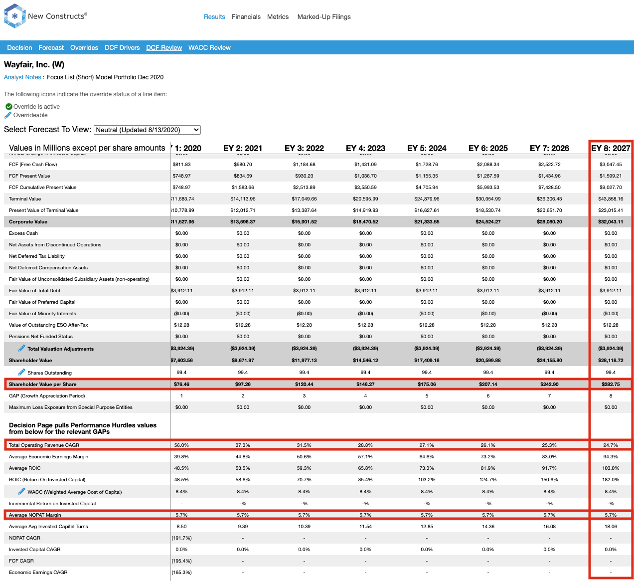Click the New Constructs brand name
The height and width of the screenshot is (581, 634).
[x=57, y=16]
